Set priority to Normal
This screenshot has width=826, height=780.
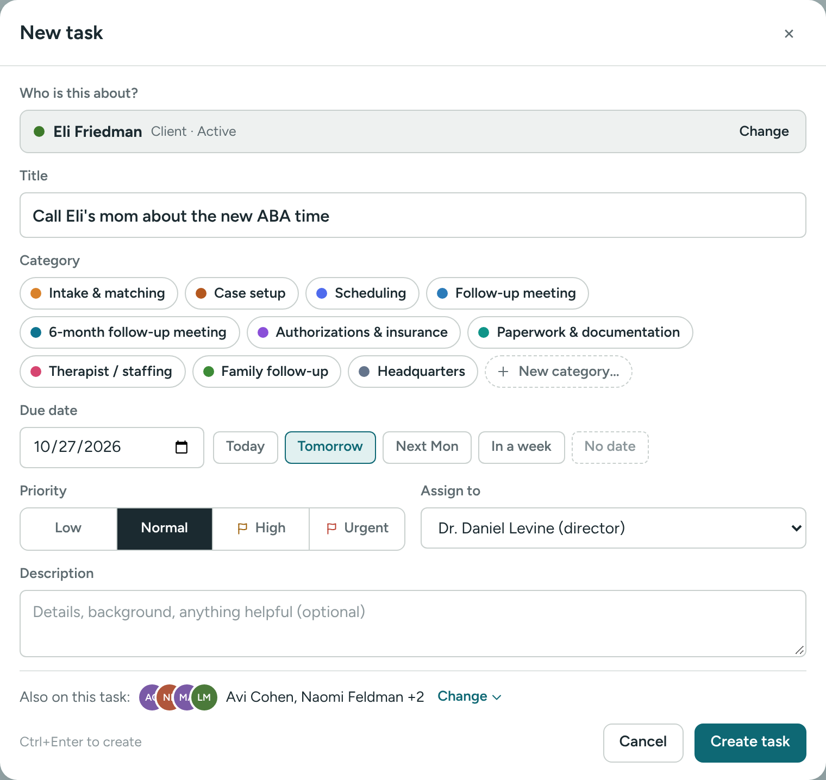[165, 529]
